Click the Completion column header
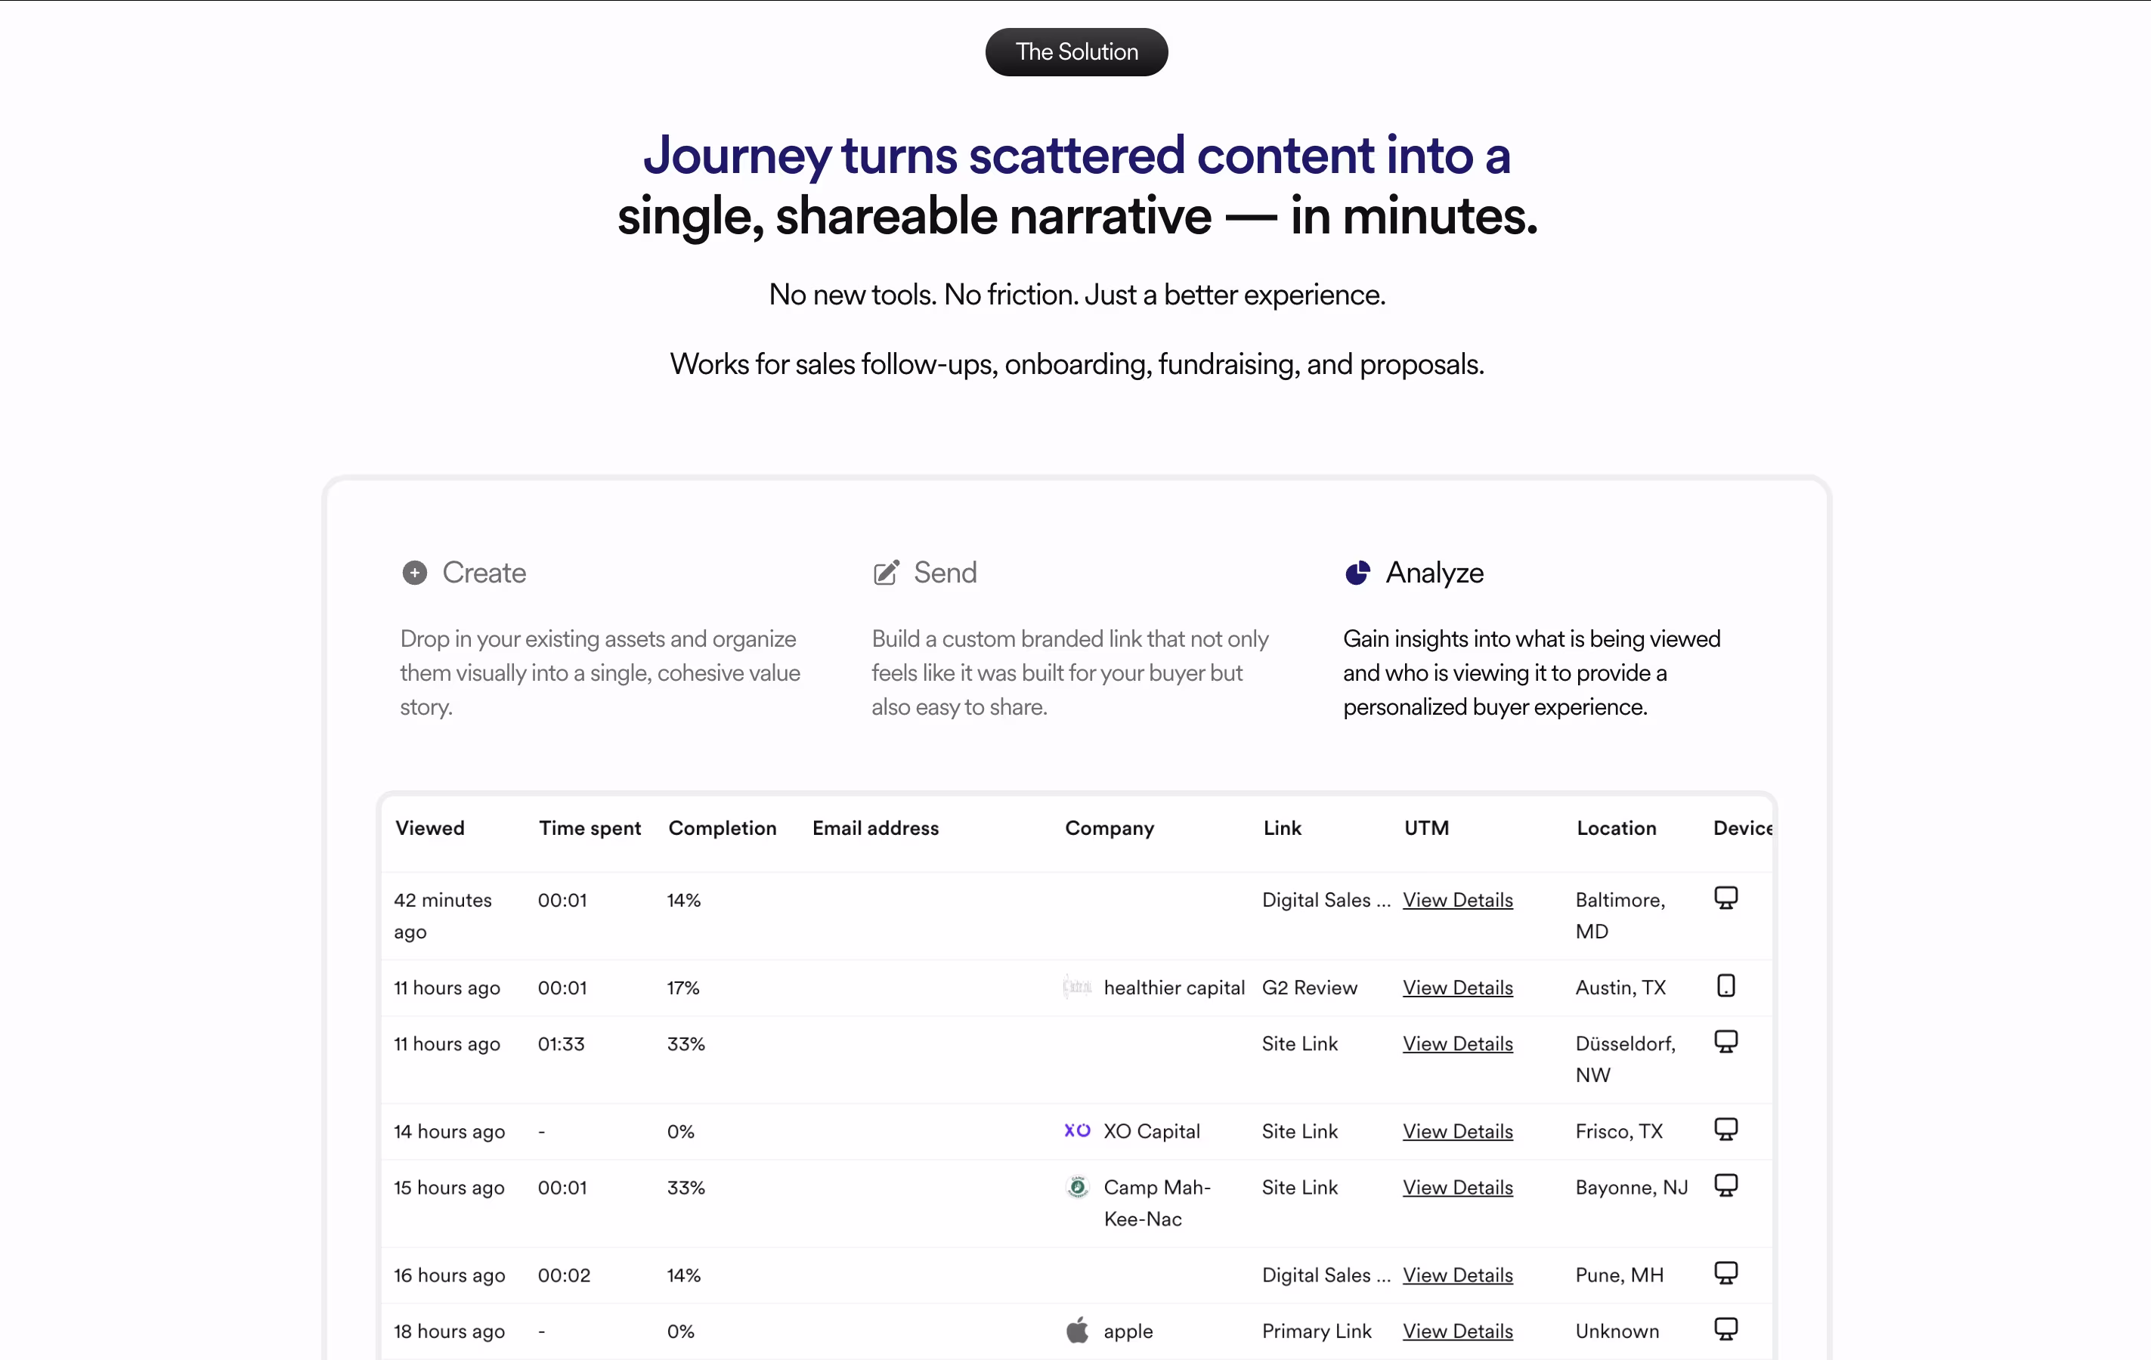 [x=722, y=828]
